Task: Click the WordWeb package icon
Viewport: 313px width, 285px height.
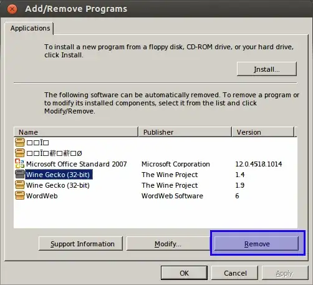Action: click(x=20, y=195)
